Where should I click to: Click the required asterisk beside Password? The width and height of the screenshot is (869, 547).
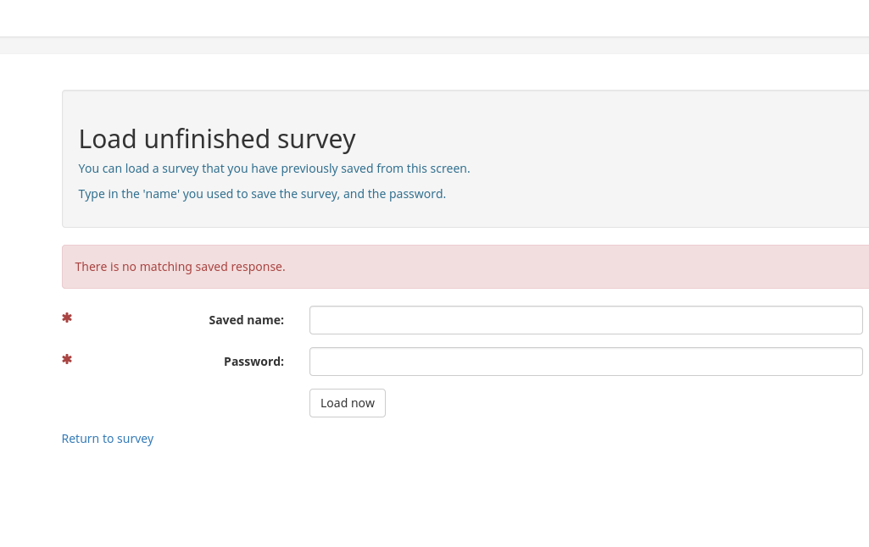[67, 360]
